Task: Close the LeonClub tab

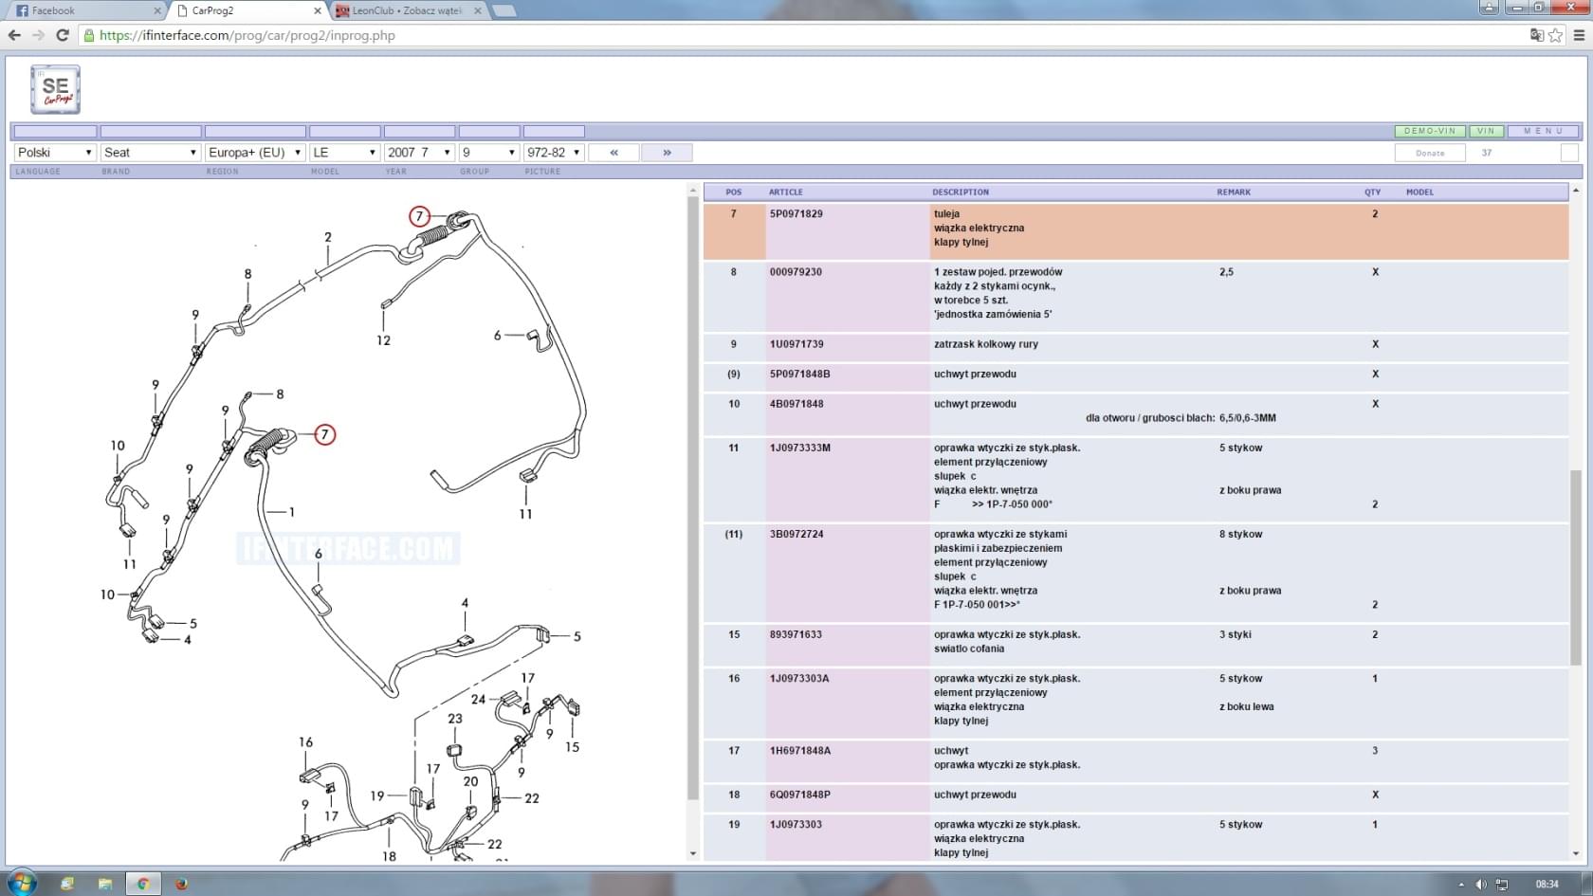Action: [477, 10]
